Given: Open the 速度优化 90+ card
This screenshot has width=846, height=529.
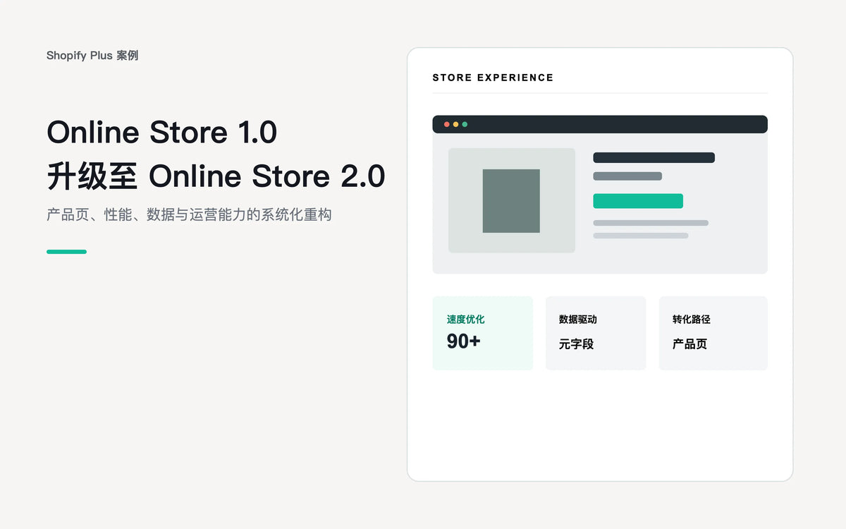Looking at the screenshot, I should (483, 333).
